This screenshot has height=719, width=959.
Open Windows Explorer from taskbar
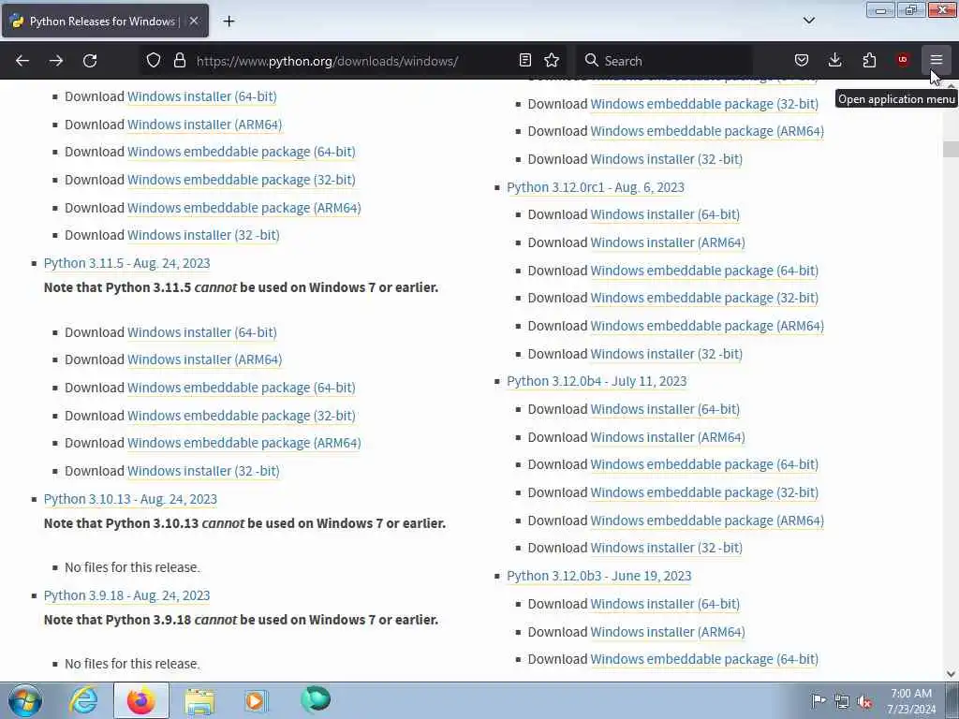pyautogui.click(x=199, y=701)
